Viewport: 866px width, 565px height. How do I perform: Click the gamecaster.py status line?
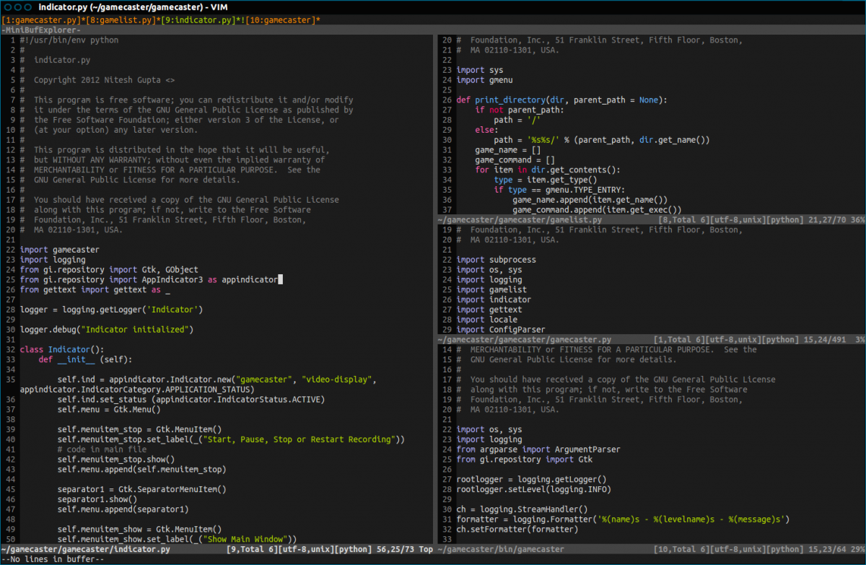pyautogui.click(x=525, y=339)
